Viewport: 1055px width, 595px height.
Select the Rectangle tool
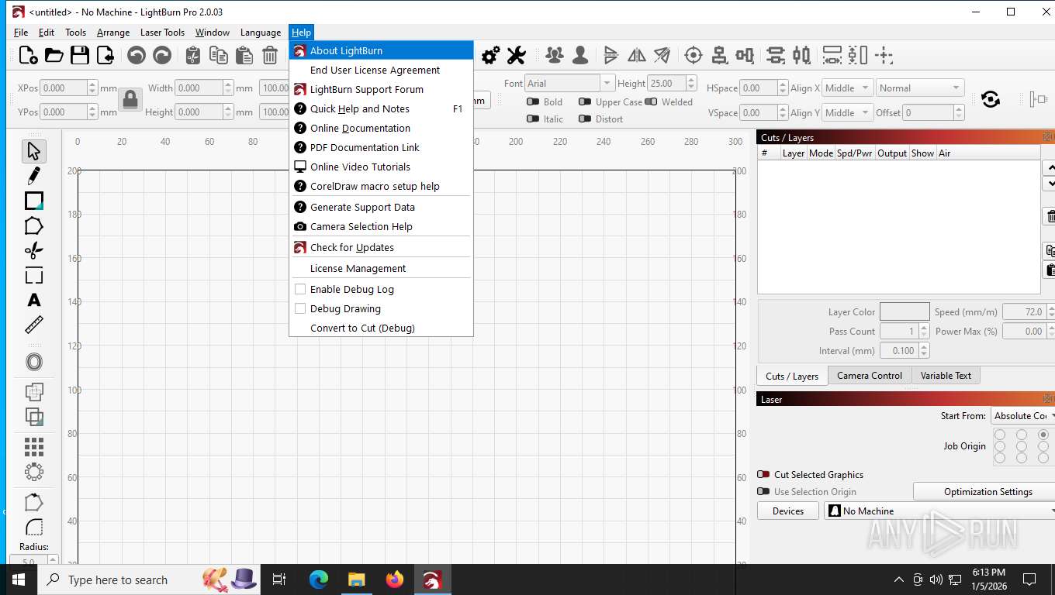click(x=33, y=201)
